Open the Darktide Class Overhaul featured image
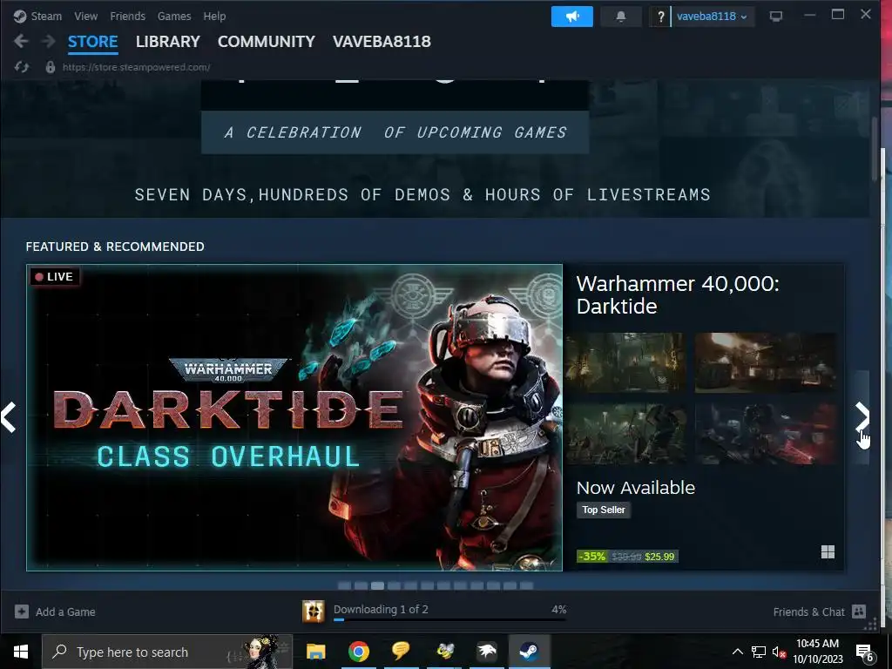The image size is (892, 669). 294,417
